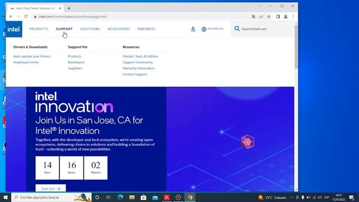The width and height of the screenshot is (359, 202).
Task: Click the translate page icon in address bar
Action: (254, 16)
